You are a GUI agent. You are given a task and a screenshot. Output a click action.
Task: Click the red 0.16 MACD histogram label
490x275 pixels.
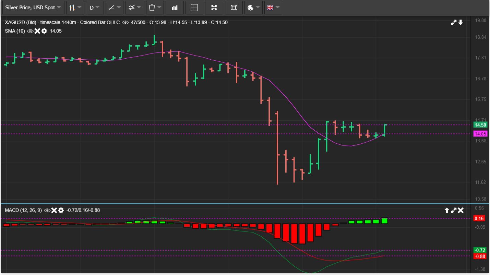479,218
